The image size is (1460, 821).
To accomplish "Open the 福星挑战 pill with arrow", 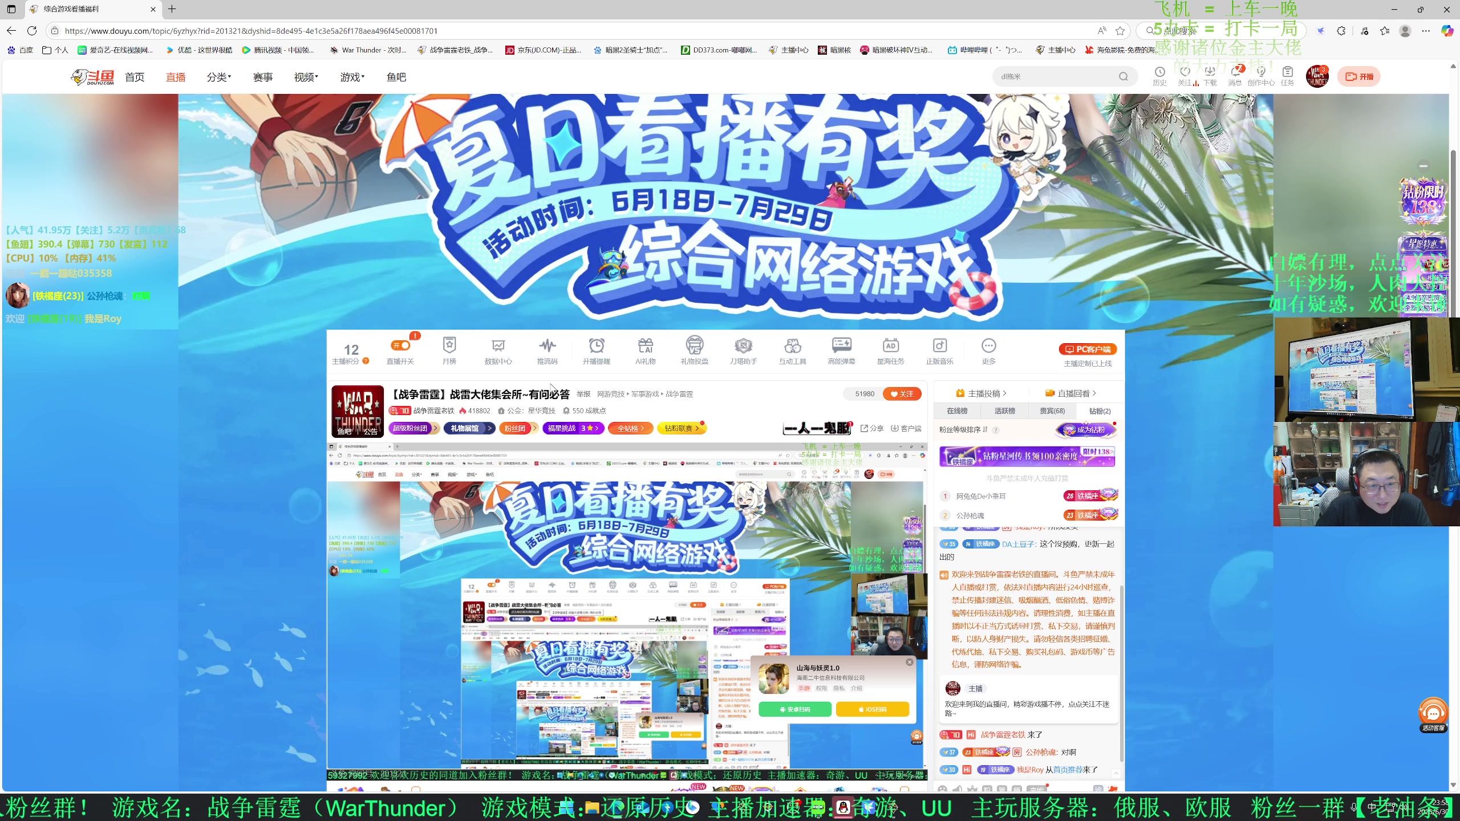I will point(573,428).
